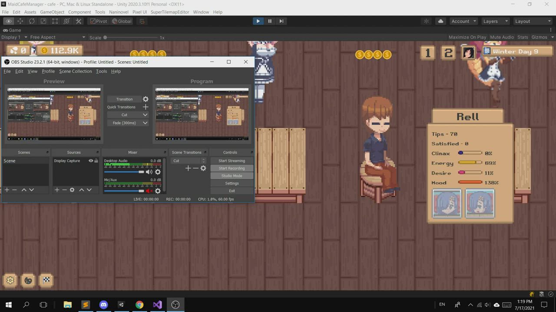The height and width of the screenshot is (312, 556).
Task: Move scene down in OBS Scenes panel
Action: tap(31, 190)
